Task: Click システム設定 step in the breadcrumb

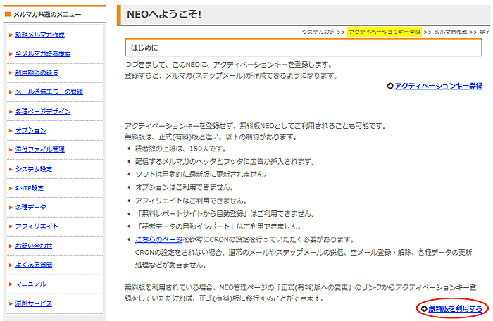Action: pyautogui.click(x=318, y=32)
